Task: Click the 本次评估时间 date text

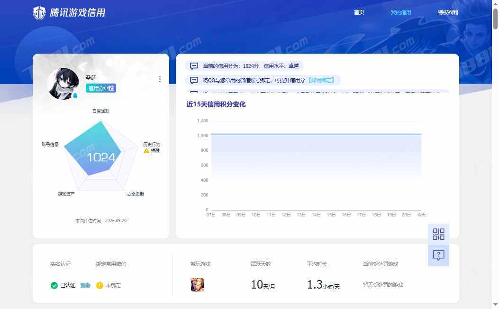Action: [101, 221]
